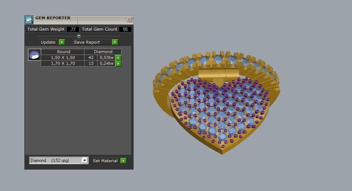This screenshot has width=352, height=191.
Task: Click the 0,53tw weight cell
Action: click(106, 58)
